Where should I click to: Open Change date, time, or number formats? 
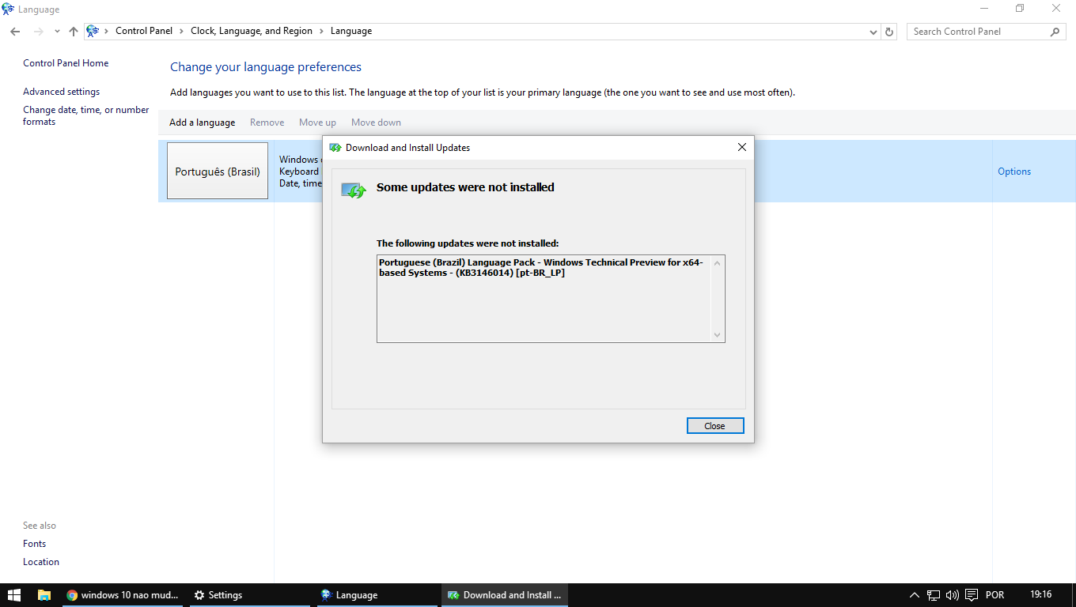tap(86, 115)
